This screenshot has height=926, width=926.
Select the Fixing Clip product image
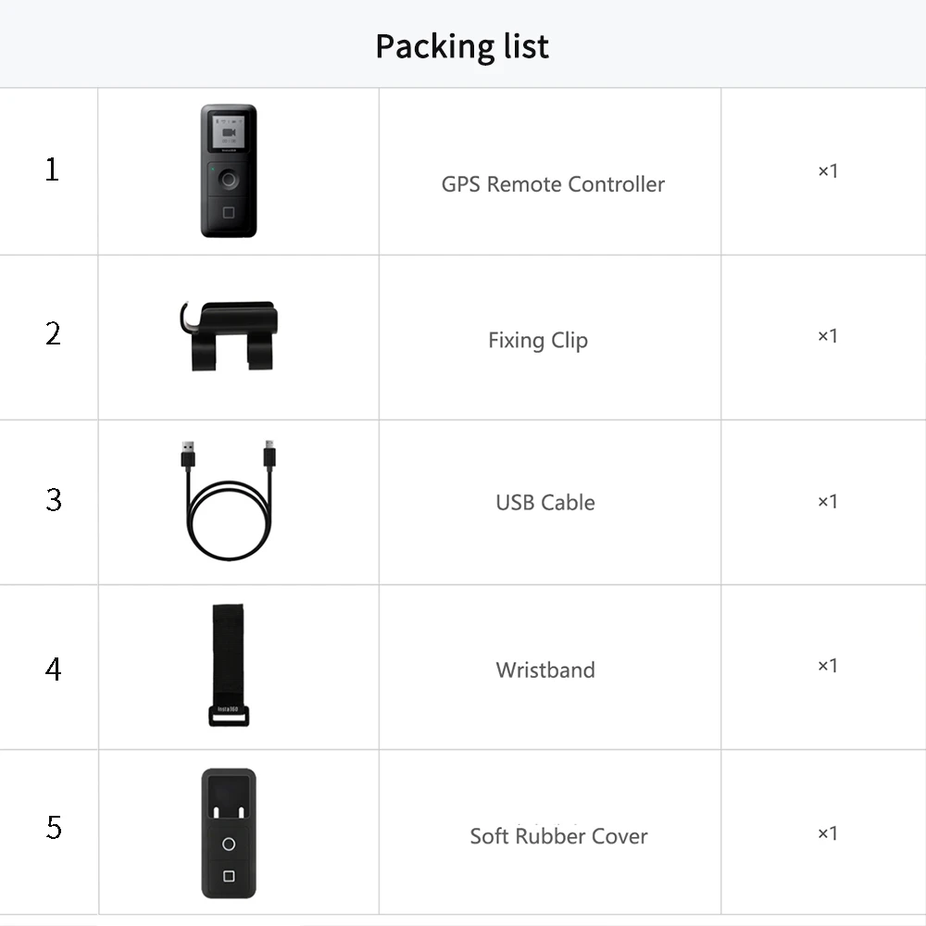(229, 334)
